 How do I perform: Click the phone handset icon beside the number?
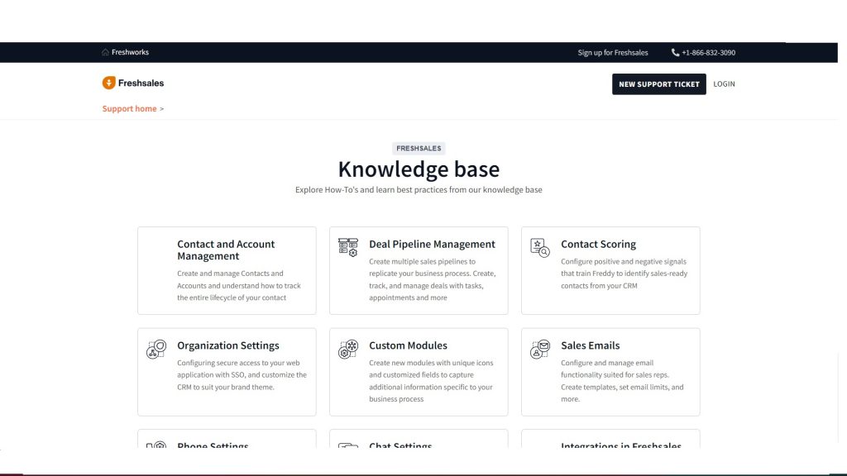coord(675,53)
